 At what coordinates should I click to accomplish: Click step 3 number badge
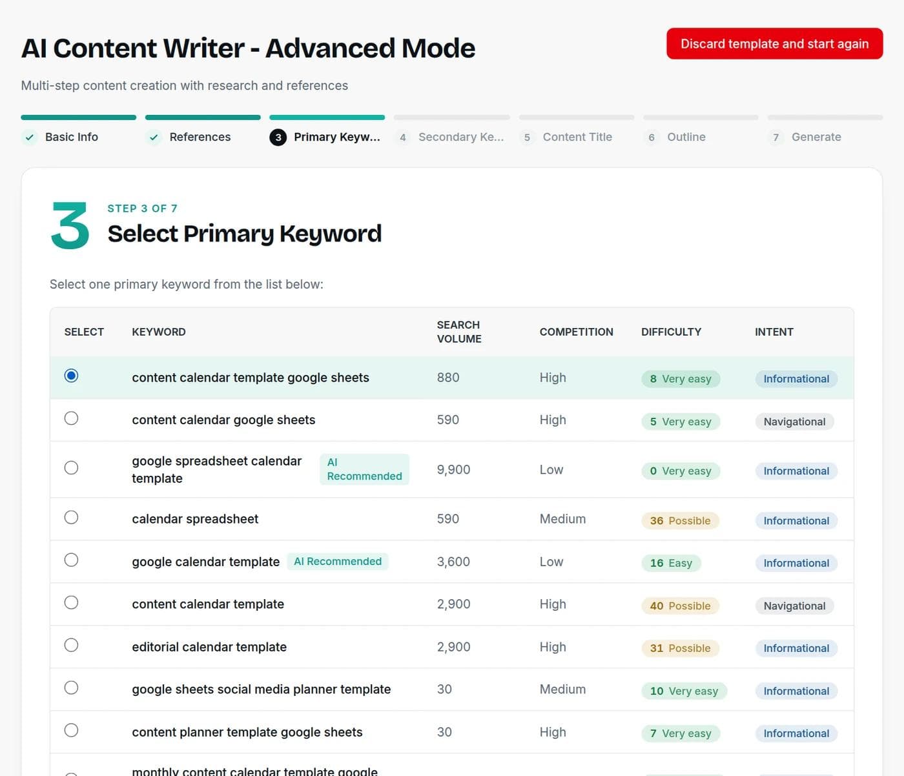point(278,137)
